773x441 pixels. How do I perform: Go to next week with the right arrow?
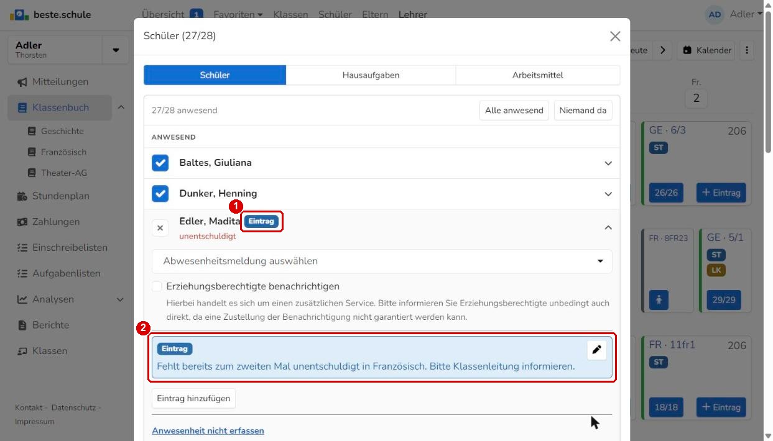(662, 50)
